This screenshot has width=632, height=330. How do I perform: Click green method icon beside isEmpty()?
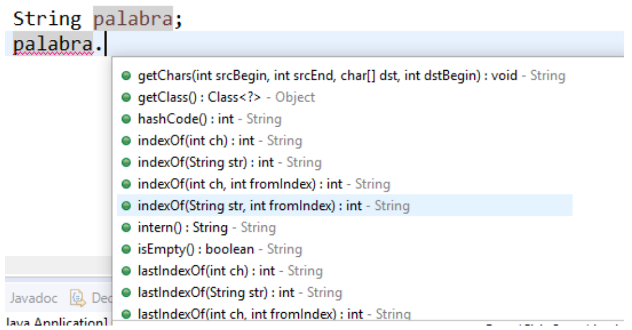[126, 249]
